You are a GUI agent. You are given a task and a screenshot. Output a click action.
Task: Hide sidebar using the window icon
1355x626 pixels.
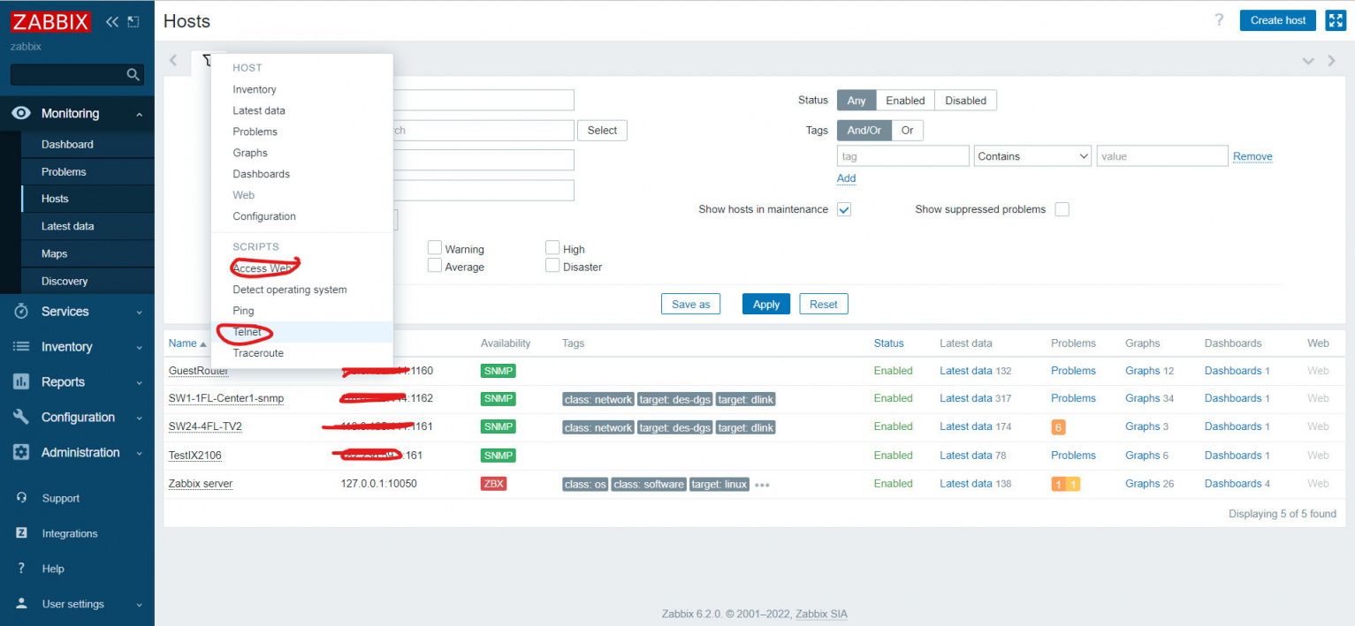click(x=133, y=21)
